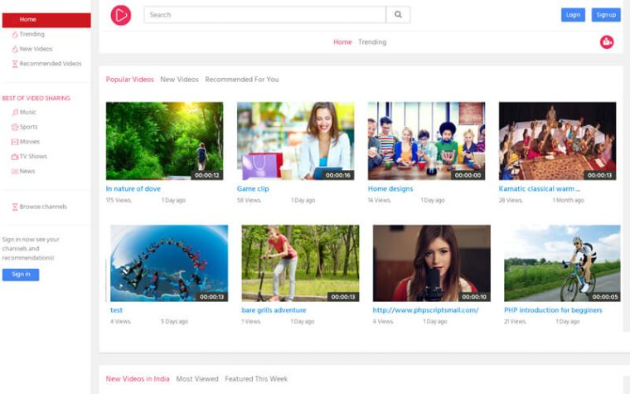Screen dimensions: 630x394
Task: Select Trending in the left sidebar
Action: click(x=31, y=34)
